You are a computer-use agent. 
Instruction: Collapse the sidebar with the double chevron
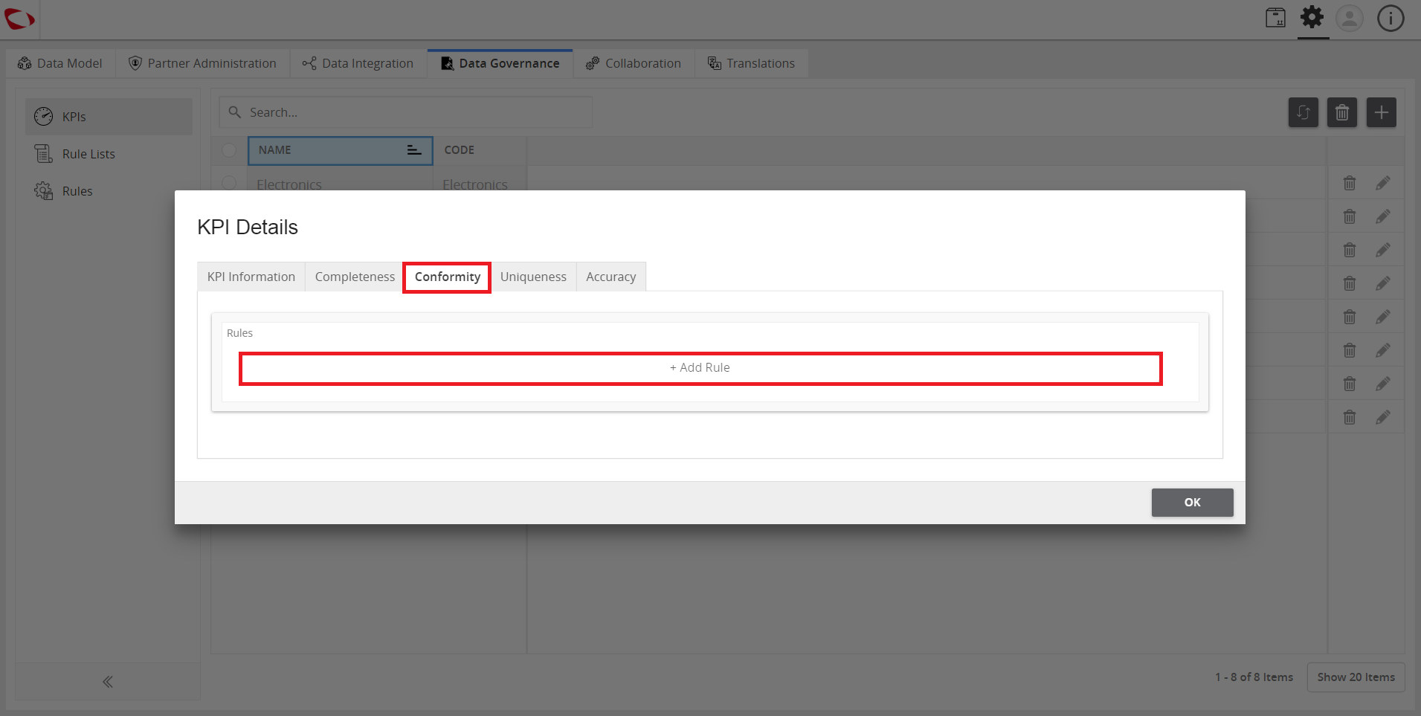(108, 682)
